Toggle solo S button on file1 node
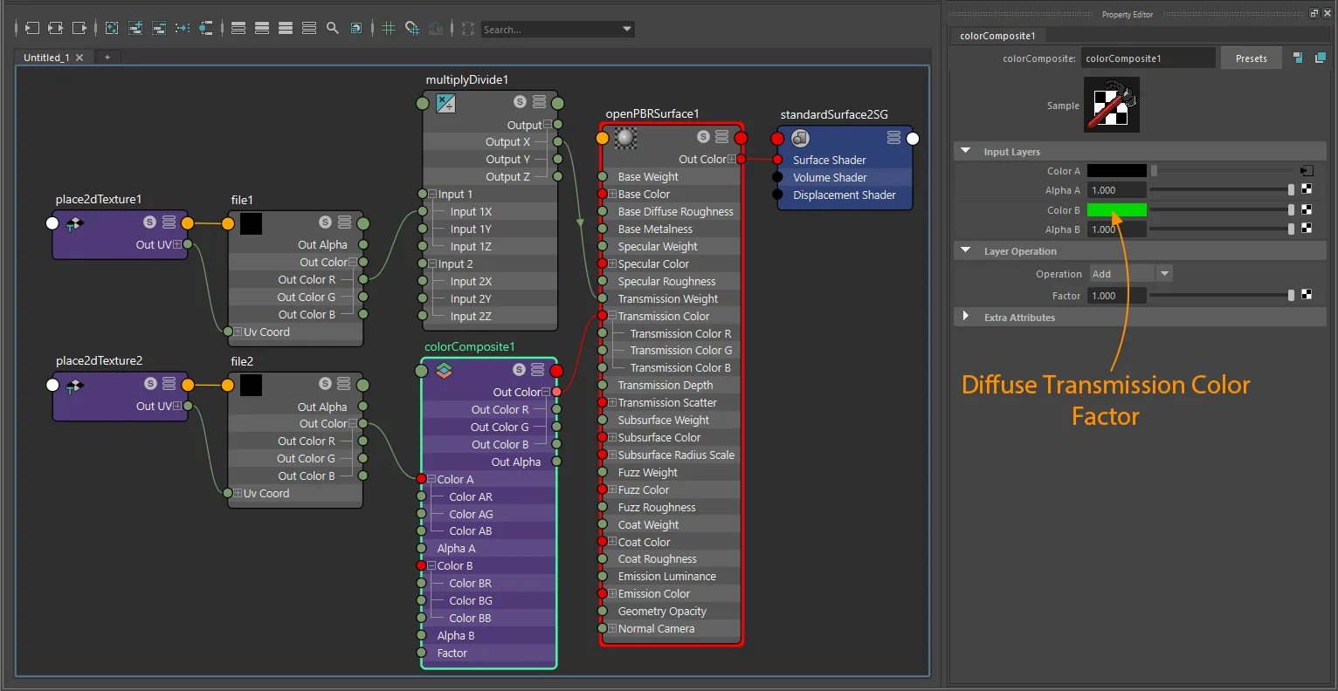This screenshot has width=1338, height=691. [x=325, y=222]
